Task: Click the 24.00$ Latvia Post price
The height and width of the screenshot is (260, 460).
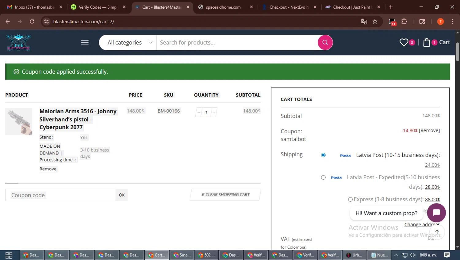Action: point(432,165)
